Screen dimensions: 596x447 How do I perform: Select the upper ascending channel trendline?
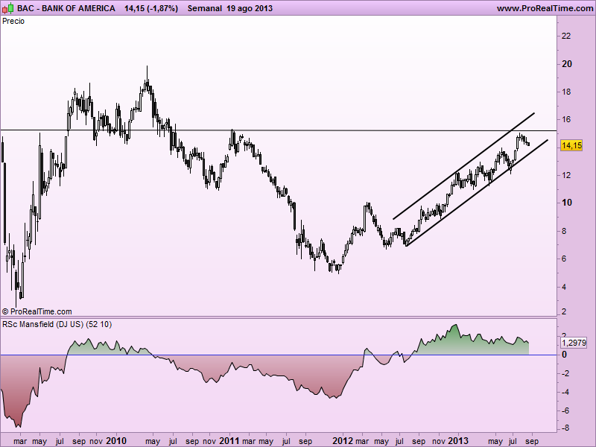pyautogui.click(x=463, y=166)
